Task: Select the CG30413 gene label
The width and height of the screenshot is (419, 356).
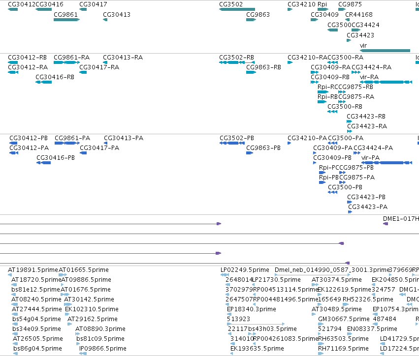Action: pyautogui.click(x=117, y=14)
